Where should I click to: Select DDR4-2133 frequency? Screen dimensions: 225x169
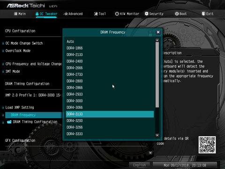pos(110,54)
